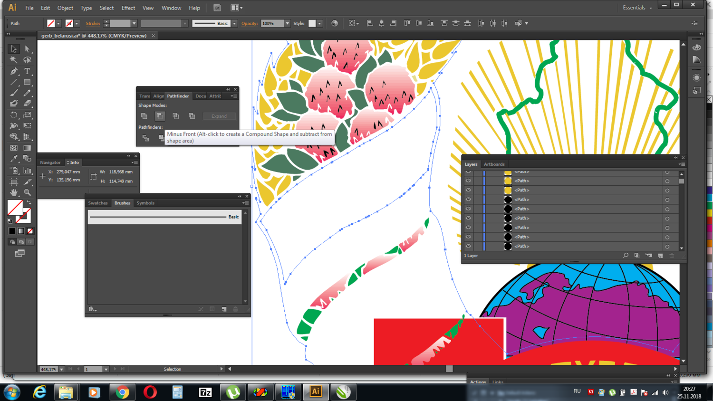Viewport: 713px width, 401px height.
Task: Click Locate Object magnifier in Layers panel
Action: pos(626,256)
